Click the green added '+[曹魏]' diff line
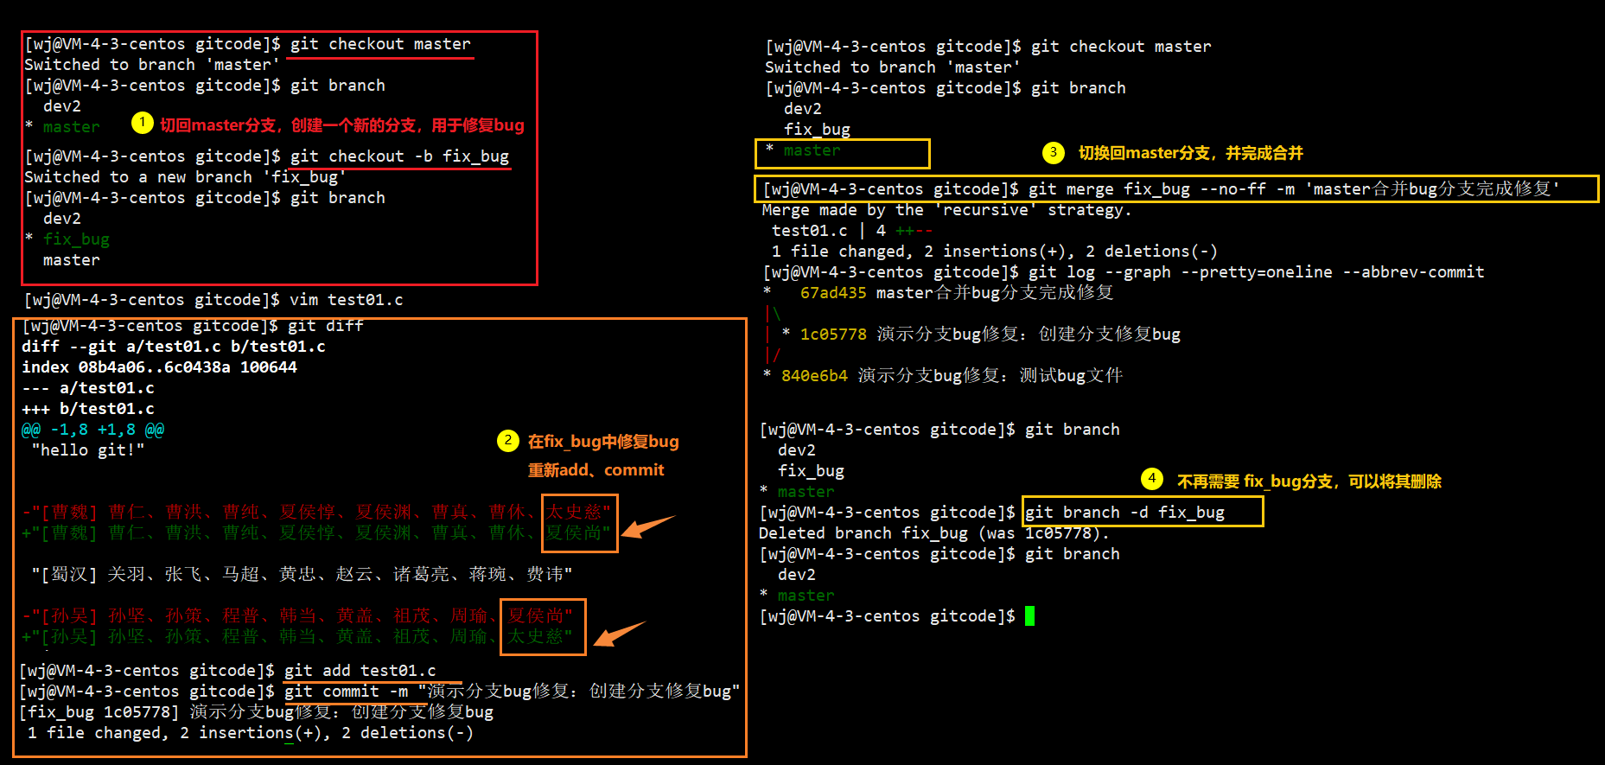Viewport: 1605px width, 765px height. [x=316, y=532]
